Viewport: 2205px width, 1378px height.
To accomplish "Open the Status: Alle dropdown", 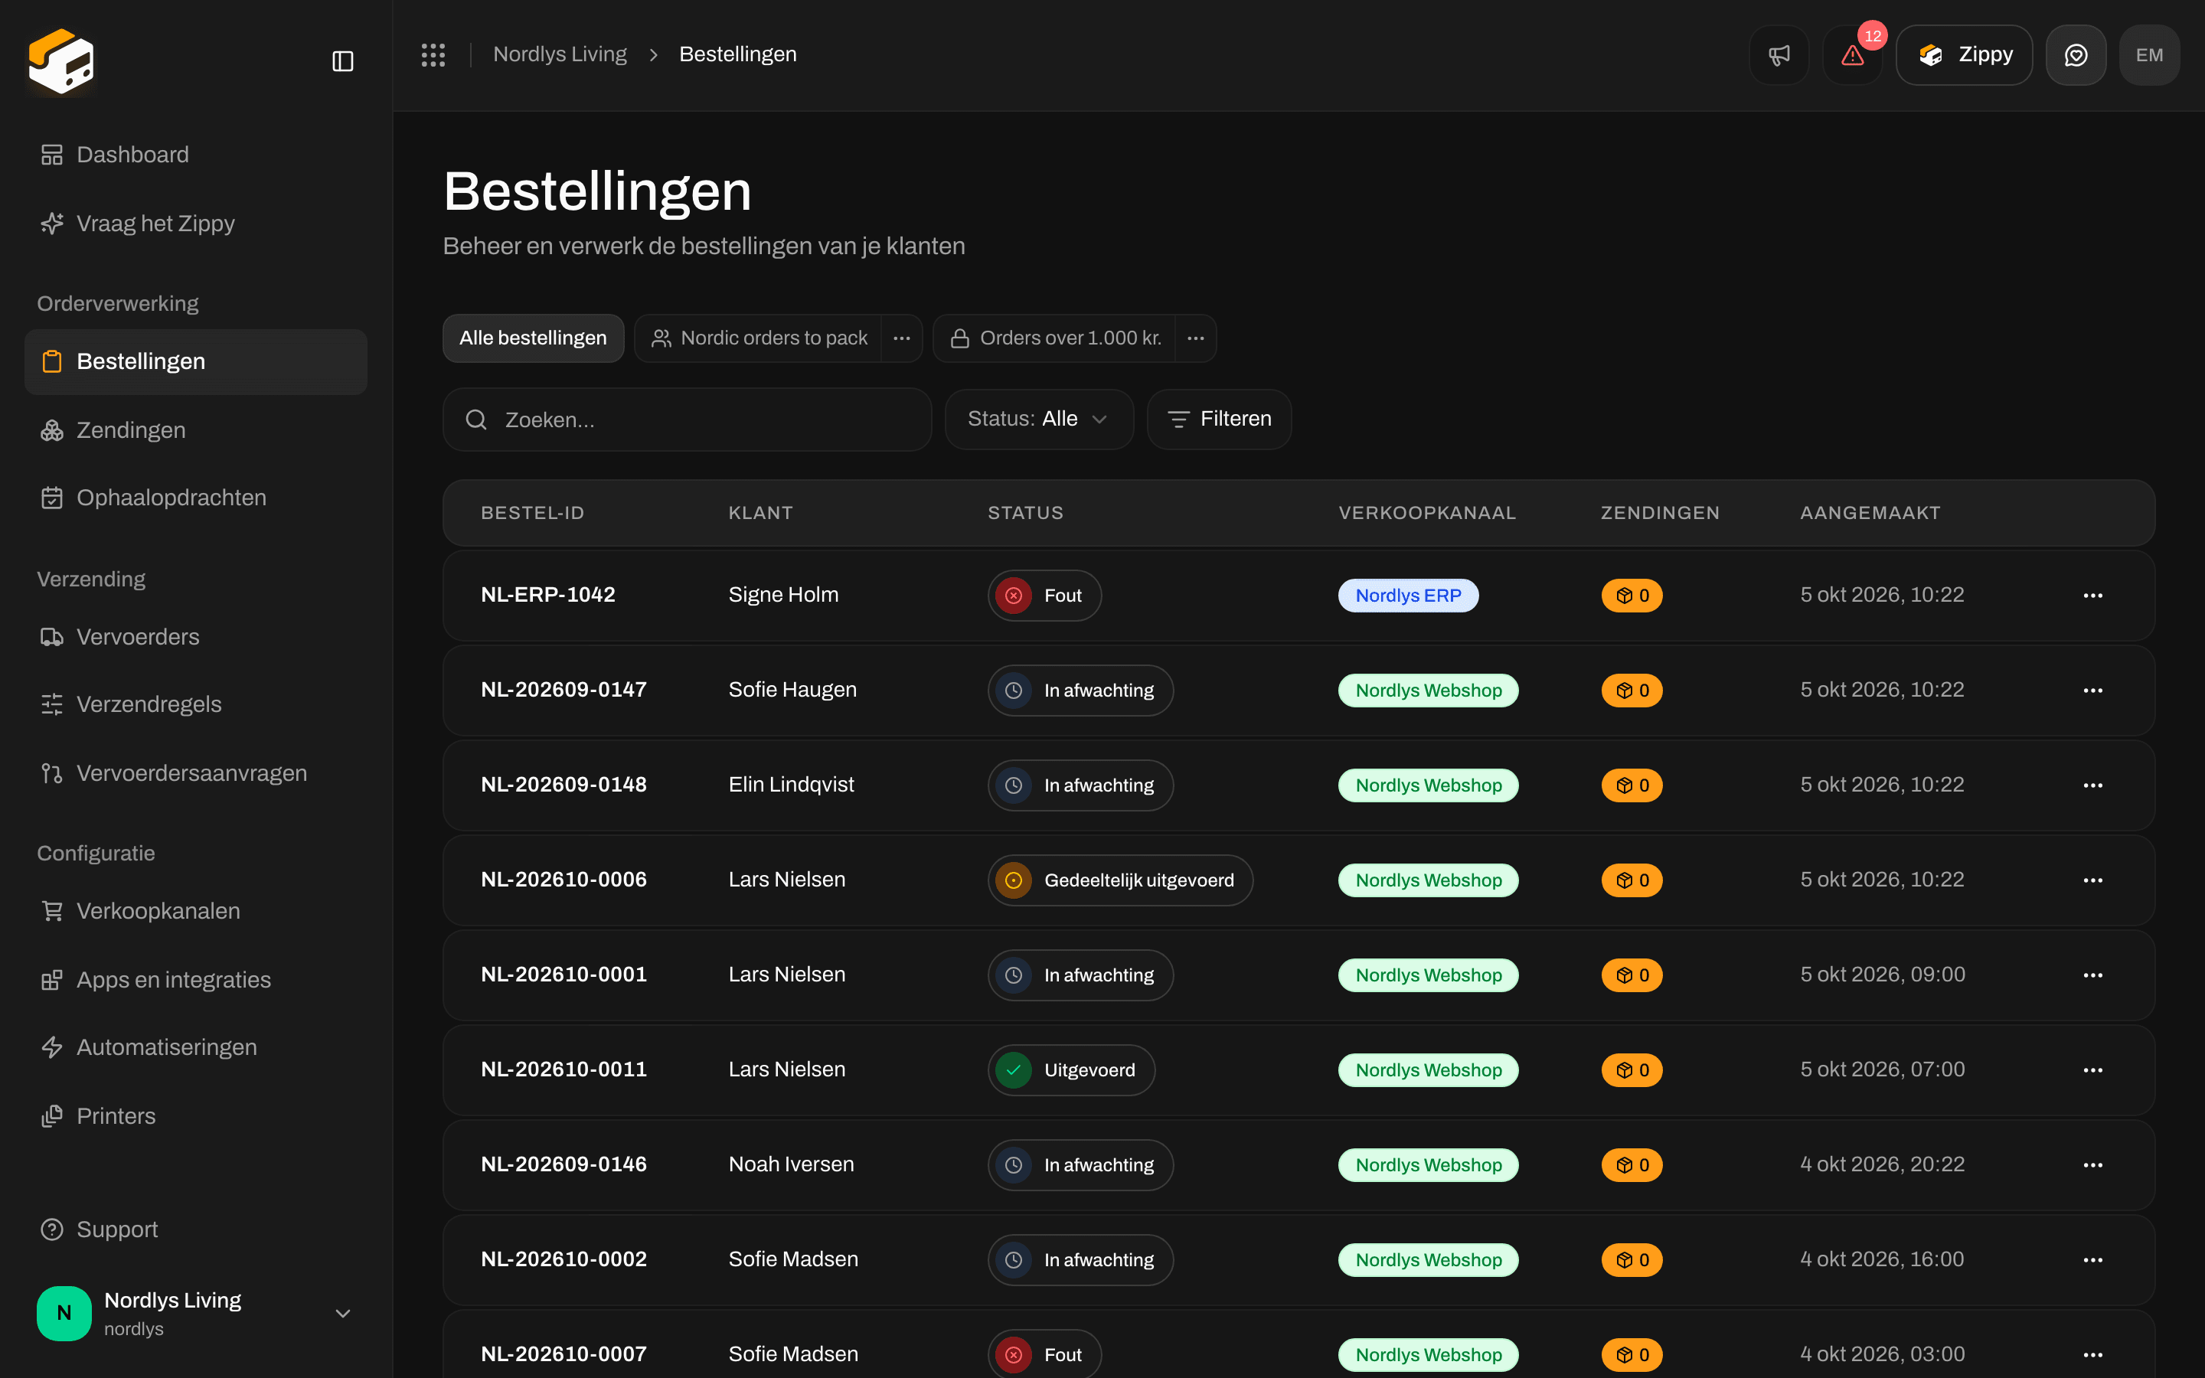I will 1039,420.
